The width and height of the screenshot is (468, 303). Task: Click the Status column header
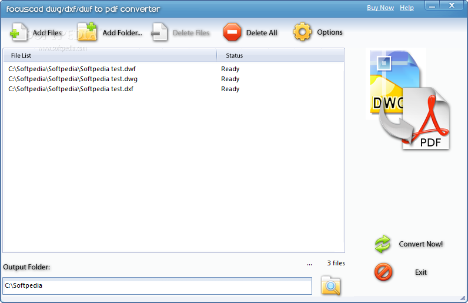[x=280, y=55]
